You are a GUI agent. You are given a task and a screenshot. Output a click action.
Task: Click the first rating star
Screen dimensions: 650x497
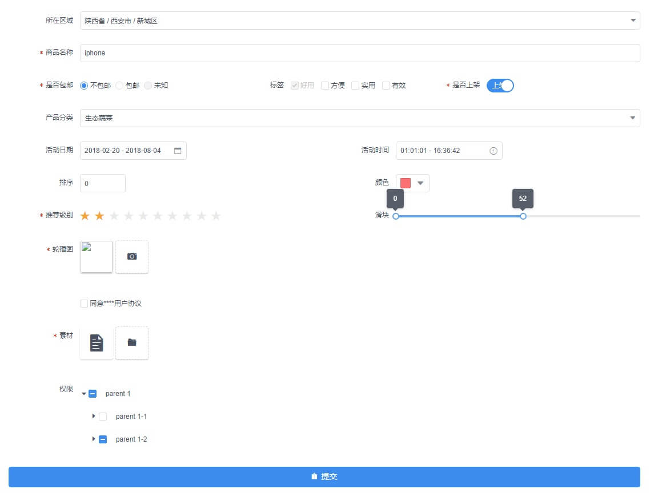(85, 216)
